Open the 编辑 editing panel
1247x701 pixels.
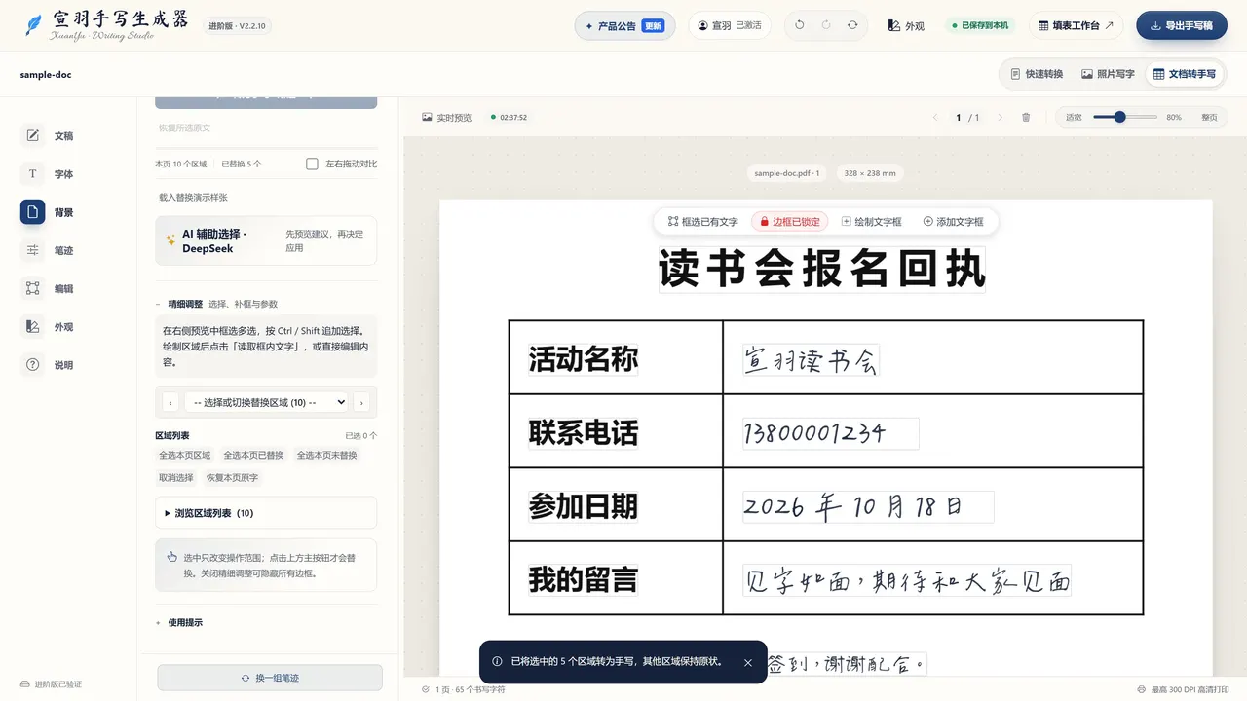49,288
